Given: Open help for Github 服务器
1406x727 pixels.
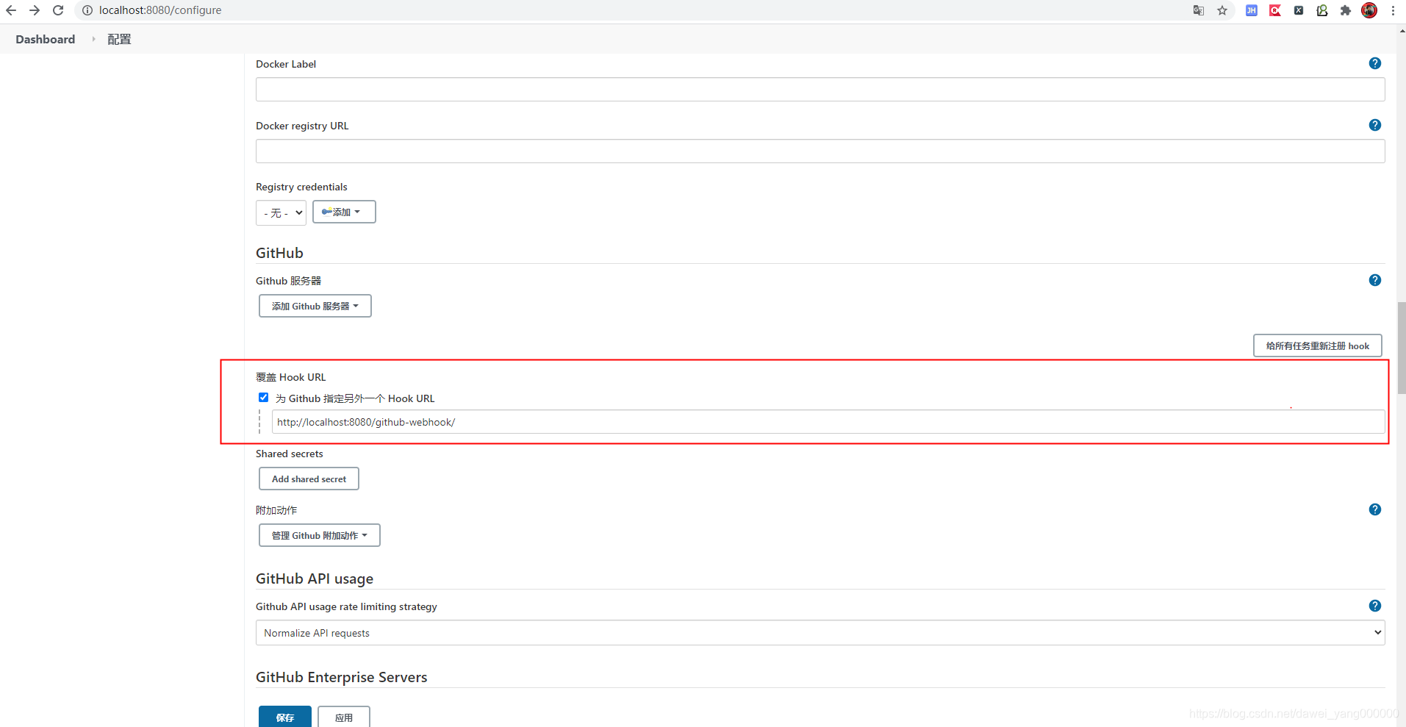Looking at the screenshot, I should (x=1375, y=280).
